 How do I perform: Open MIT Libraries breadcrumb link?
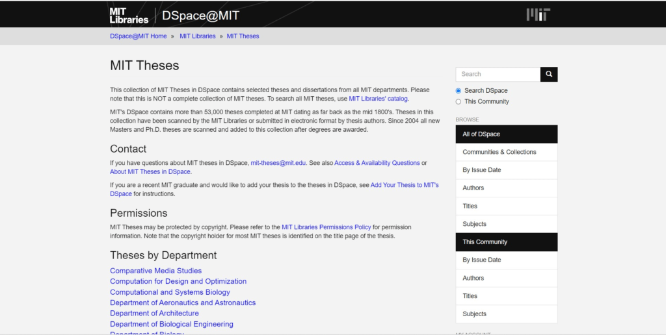(198, 36)
